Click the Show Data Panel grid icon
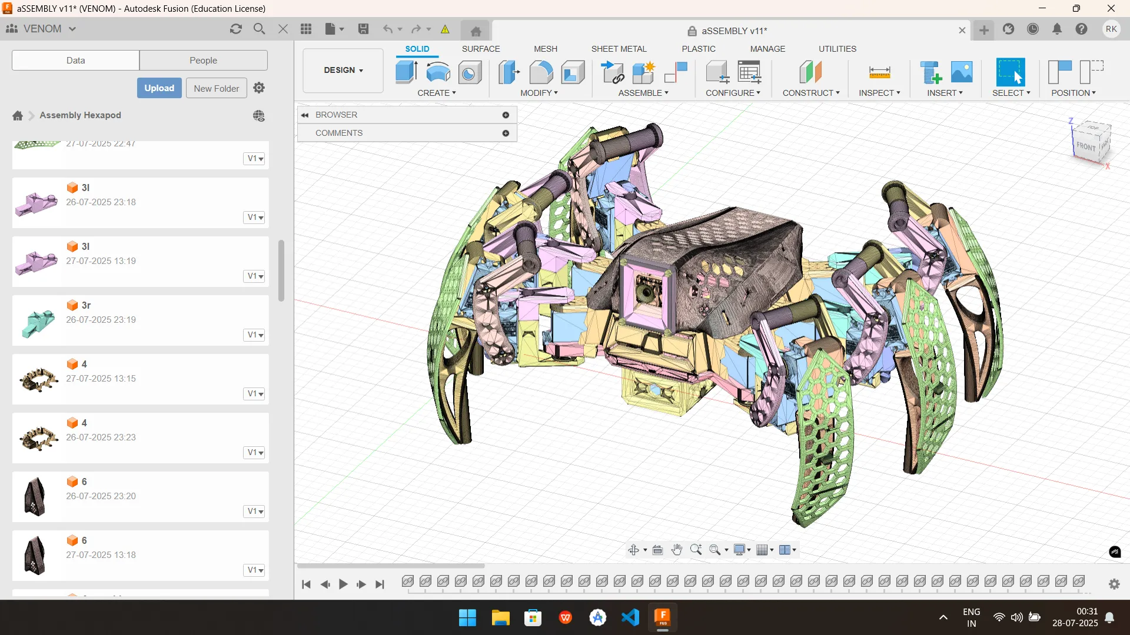 [x=306, y=29]
